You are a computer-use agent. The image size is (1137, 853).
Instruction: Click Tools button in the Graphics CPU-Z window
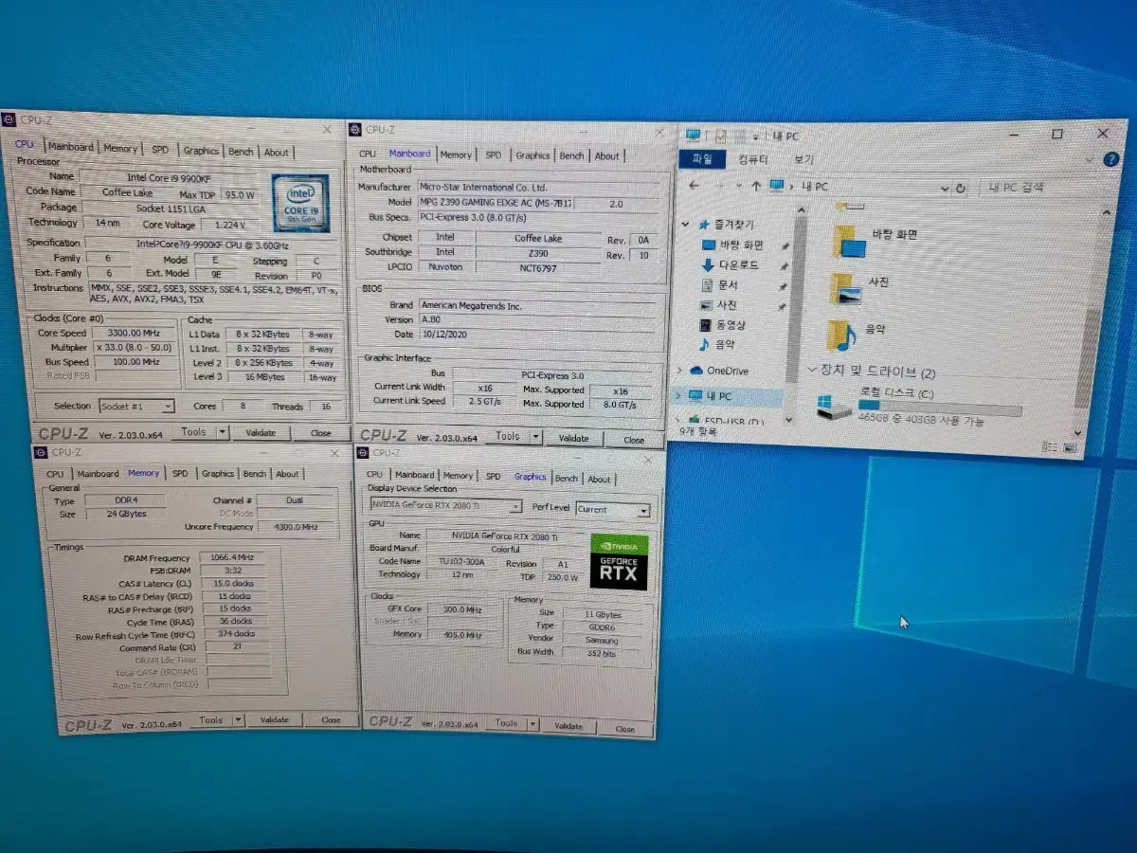[507, 723]
